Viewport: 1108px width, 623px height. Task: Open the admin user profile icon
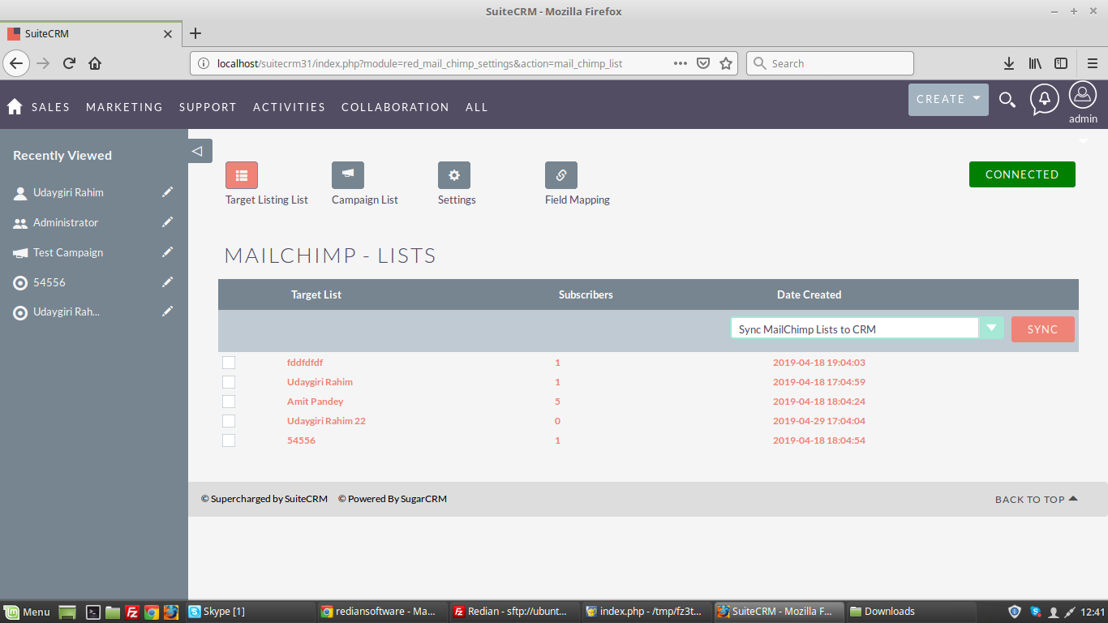pos(1083,95)
